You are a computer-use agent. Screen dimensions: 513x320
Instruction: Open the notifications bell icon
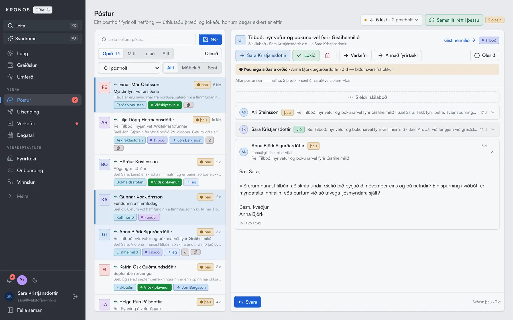(x=9, y=280)
